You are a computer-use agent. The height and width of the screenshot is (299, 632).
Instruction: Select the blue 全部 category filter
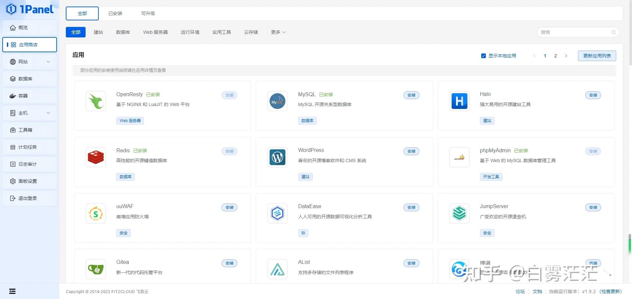click(76, 32)
